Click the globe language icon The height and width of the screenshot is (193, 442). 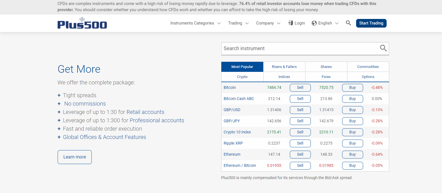314,23
